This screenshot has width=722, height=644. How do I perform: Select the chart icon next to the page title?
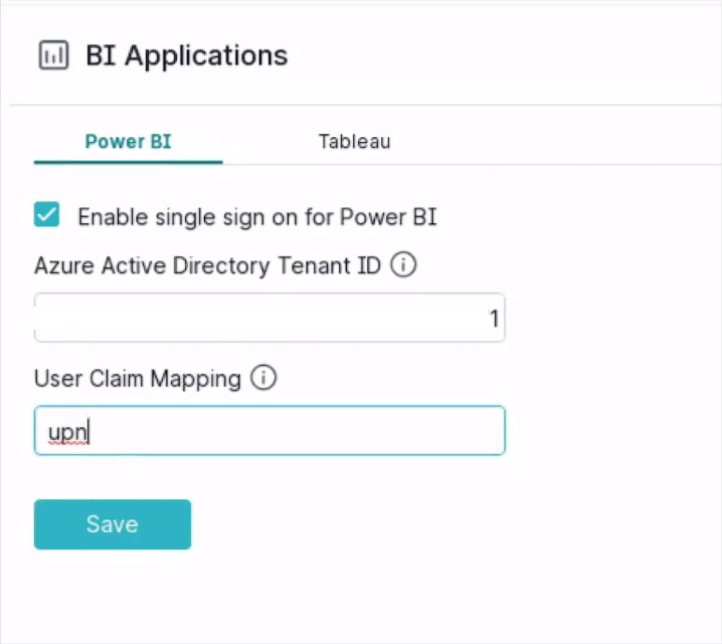click(54, 55)
